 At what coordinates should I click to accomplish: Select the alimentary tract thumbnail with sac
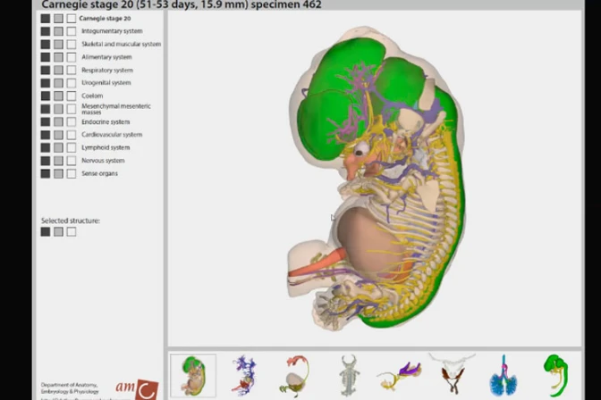tap(297, 375)
